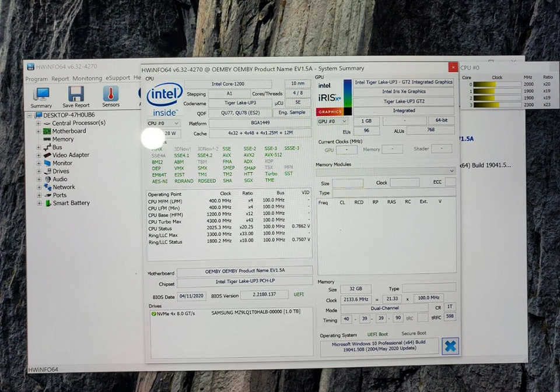Click the CPU Turbo Max row
Screen dimensions: 560x392
[229, 221]
